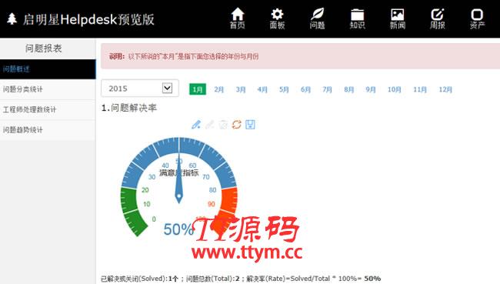Switch to 8月 month
Screen dimensions: 500x284
point(349,89)
